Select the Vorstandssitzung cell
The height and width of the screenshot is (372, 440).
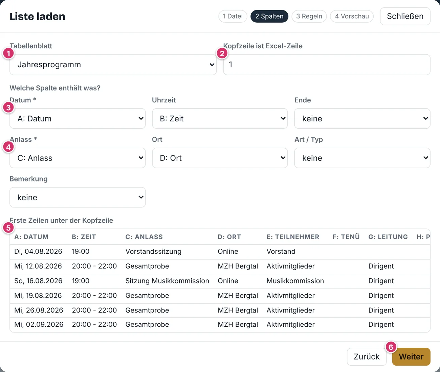(x=153, y=251)
